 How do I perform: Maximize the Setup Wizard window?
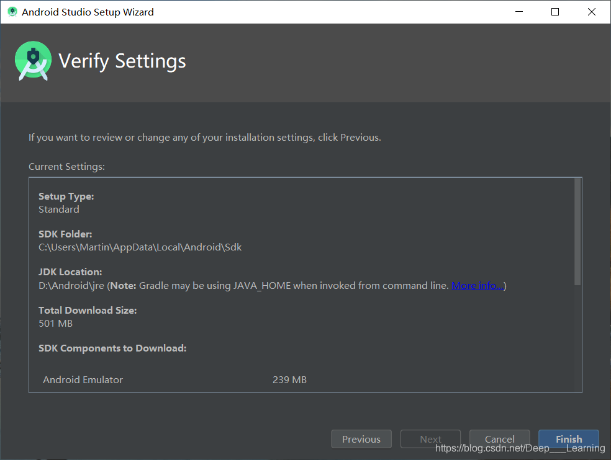(555, 12)
